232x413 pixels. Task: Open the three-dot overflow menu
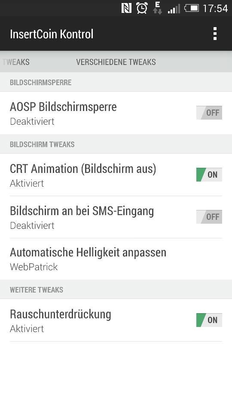(215, 34)
